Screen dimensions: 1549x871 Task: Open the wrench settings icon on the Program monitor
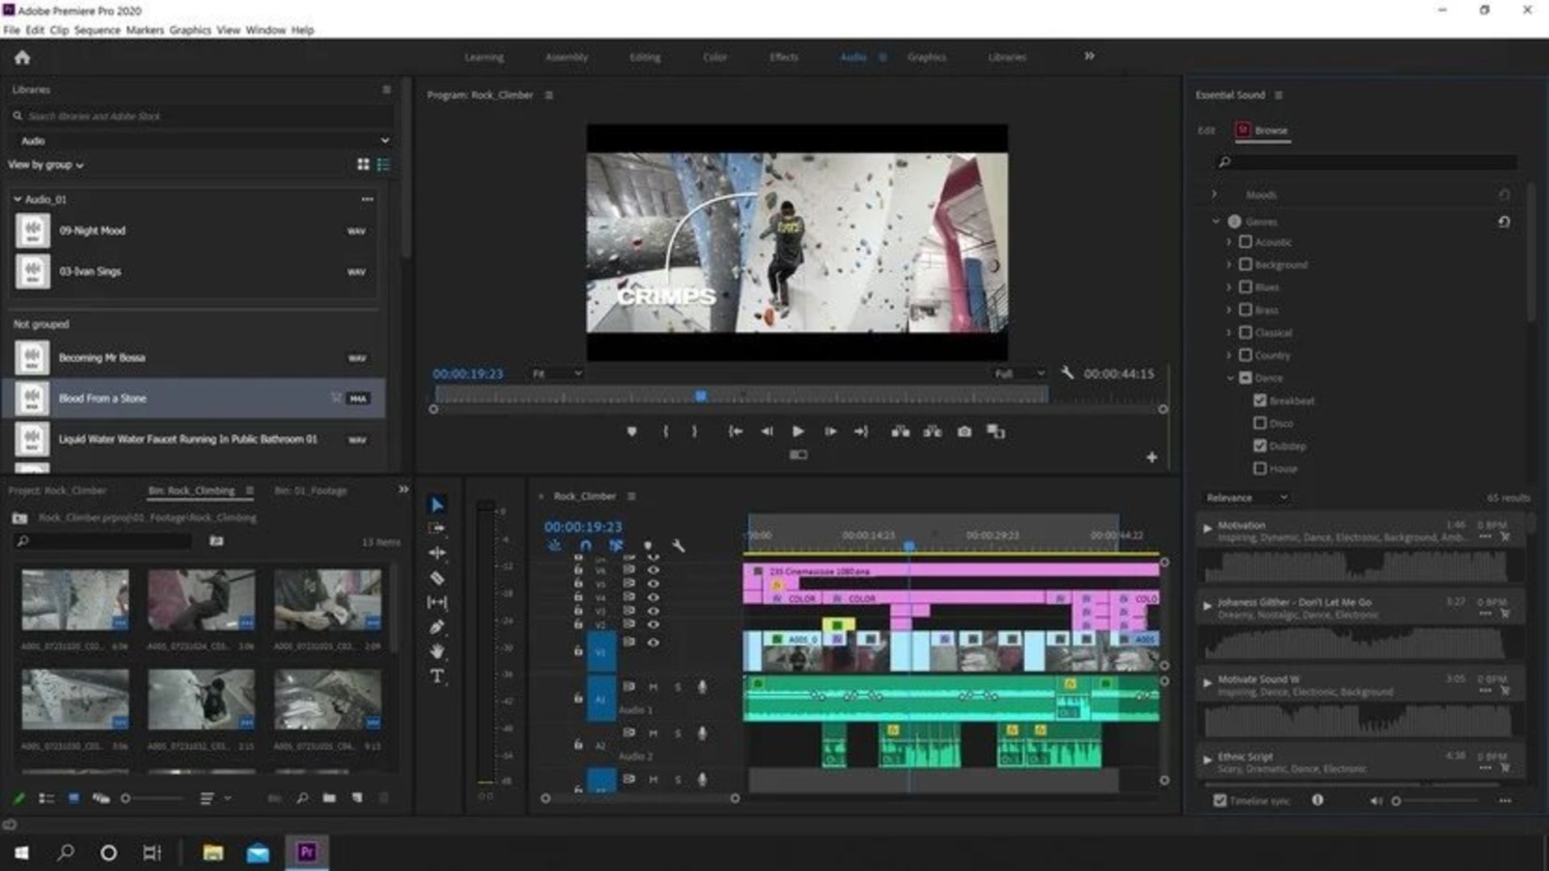coord(1067,373)
